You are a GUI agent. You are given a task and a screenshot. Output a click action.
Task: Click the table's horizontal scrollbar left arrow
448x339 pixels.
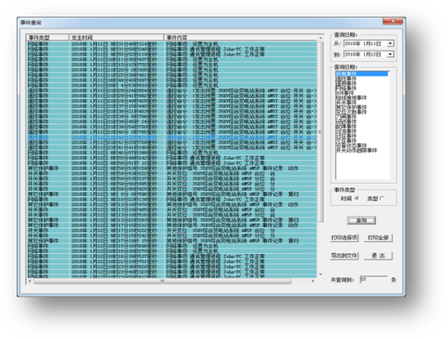point(30,281)
